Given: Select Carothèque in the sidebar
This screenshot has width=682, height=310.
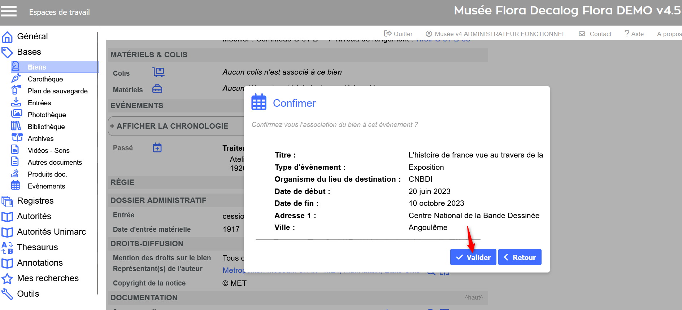Looking at the screenshot, I should (45, 79).
